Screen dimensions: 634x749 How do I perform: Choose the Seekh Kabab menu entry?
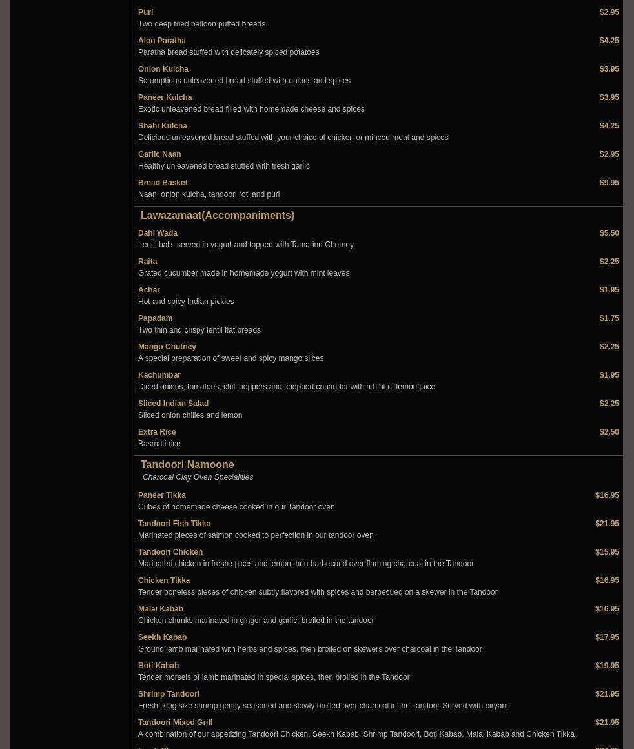click(162, 637)
